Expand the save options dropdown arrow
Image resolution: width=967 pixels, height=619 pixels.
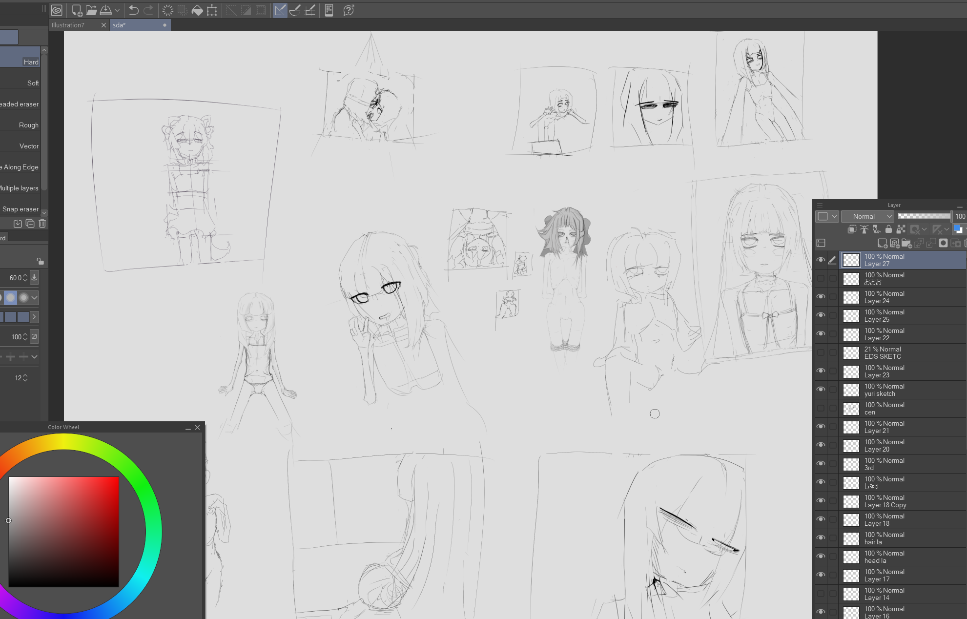(117, 10)
